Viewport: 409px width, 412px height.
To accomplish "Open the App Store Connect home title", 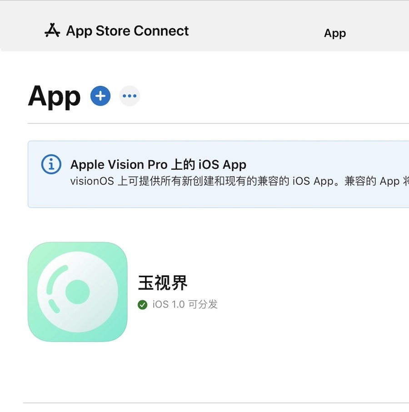I will (127, 31).
